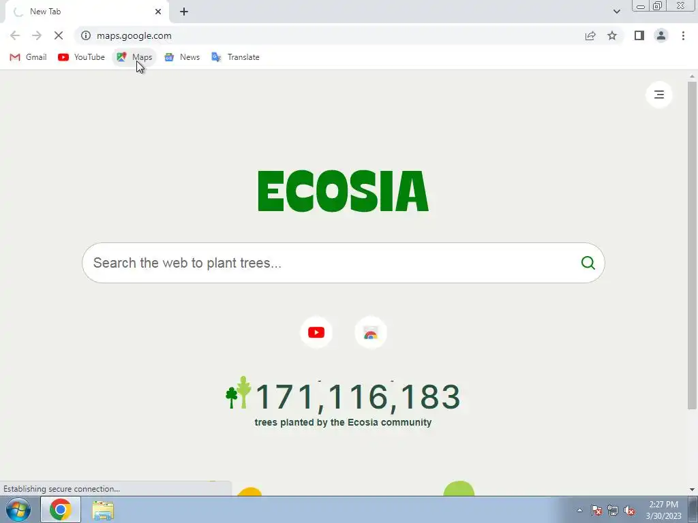Go forward using the forward arrow
The image size is (698, 523).
coord(37,35)
